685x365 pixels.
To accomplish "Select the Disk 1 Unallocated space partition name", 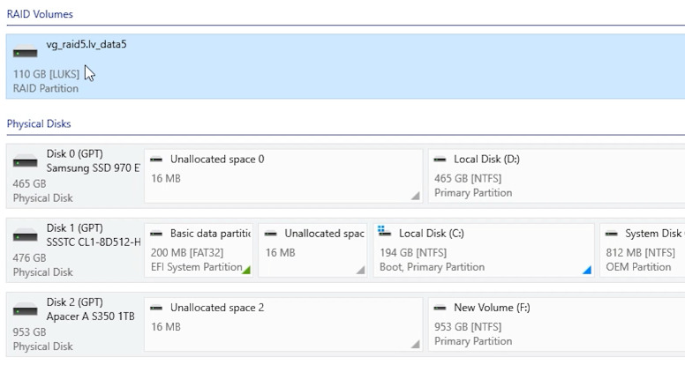I will coord(325,234).
